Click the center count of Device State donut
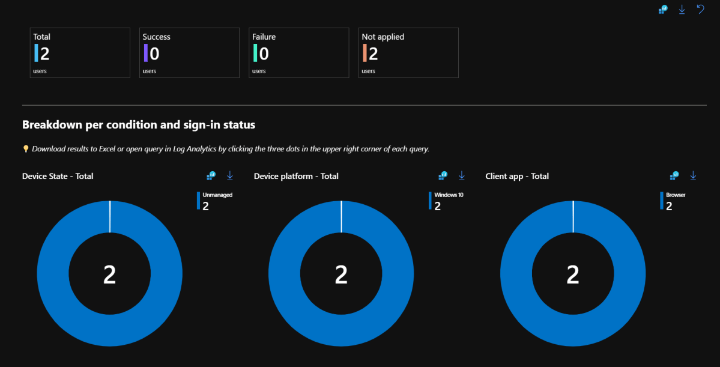 click(109, 274)
